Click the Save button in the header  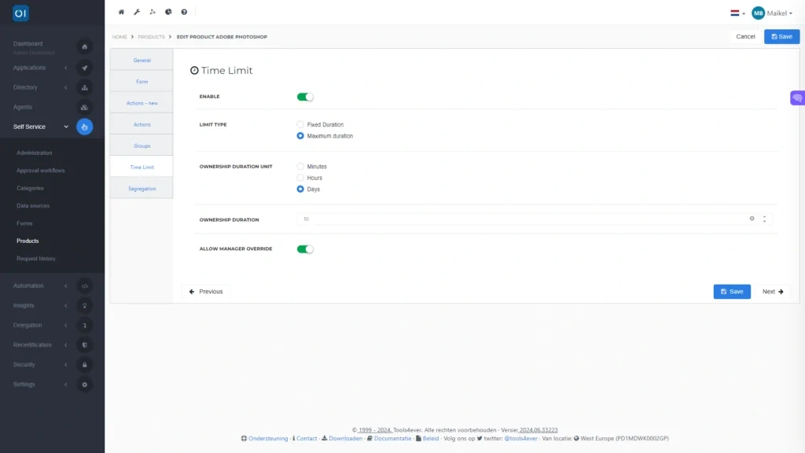(781, 36)
